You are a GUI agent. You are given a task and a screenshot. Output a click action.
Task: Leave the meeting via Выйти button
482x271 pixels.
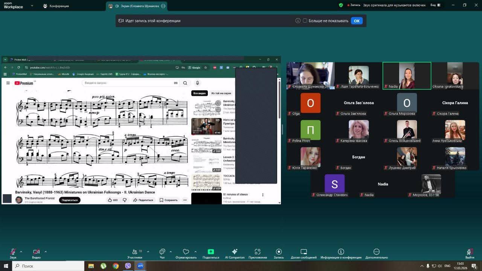(470, 253)
